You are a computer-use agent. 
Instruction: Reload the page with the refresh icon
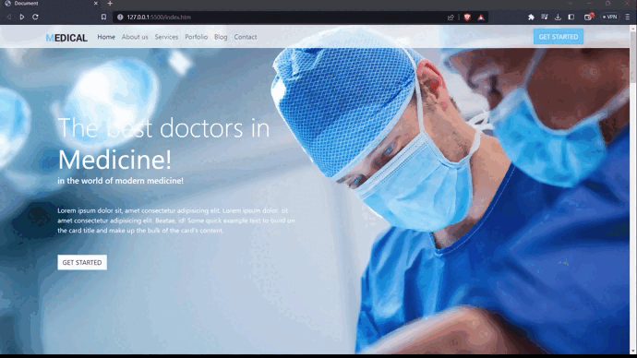click(x=35, y=17)
